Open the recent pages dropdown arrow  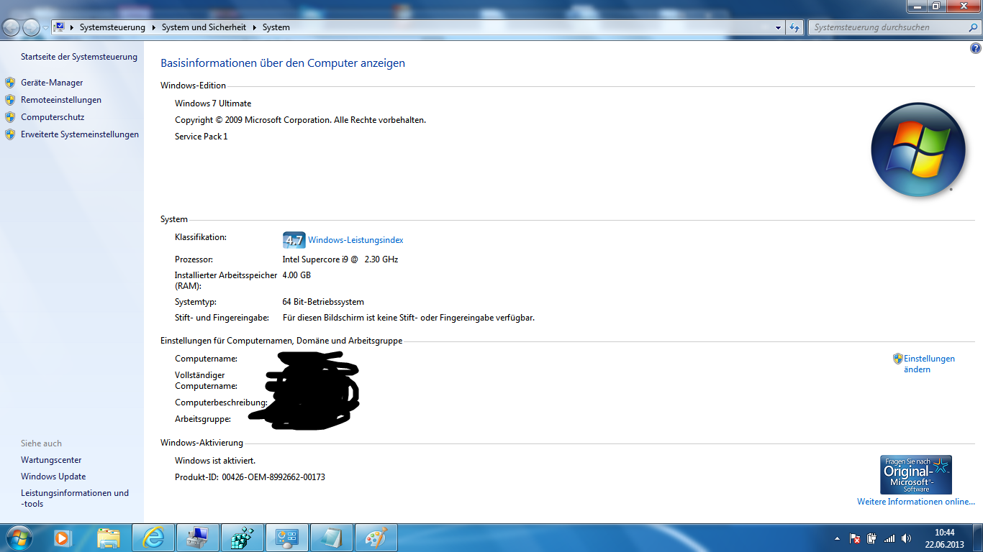tap(45, 27)
